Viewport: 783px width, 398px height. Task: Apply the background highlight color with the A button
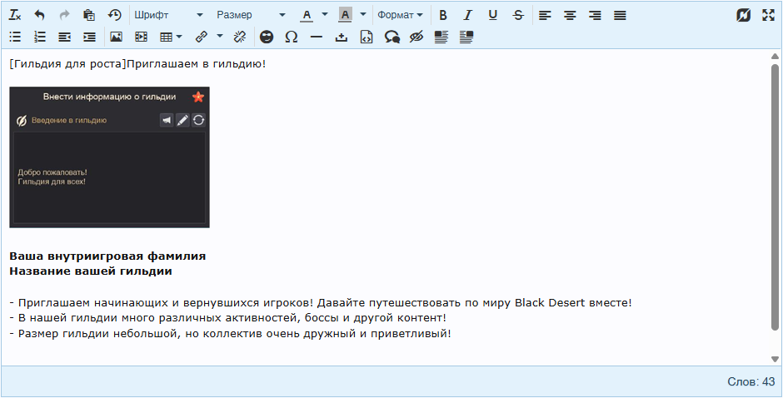coord(345,15)
